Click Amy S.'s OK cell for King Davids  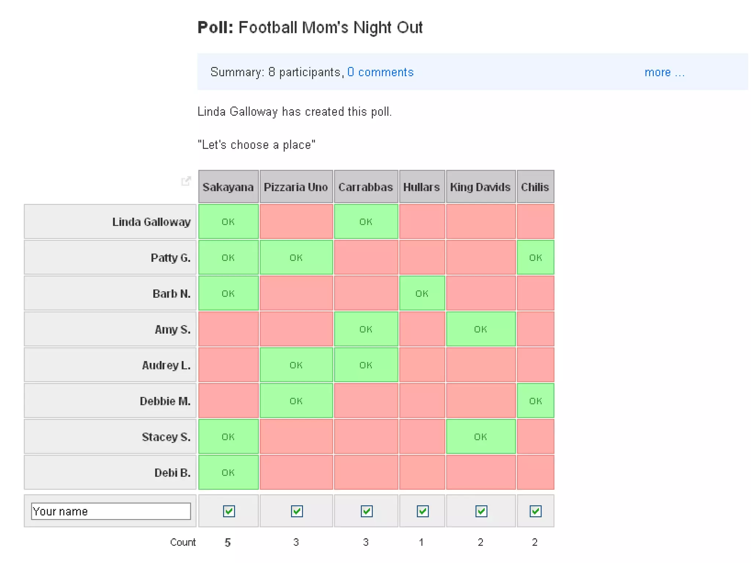coord(480,329)
